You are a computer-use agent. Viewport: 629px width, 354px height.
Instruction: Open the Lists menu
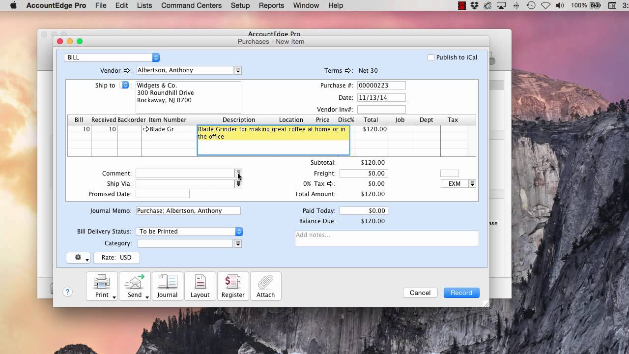(144, 5)
